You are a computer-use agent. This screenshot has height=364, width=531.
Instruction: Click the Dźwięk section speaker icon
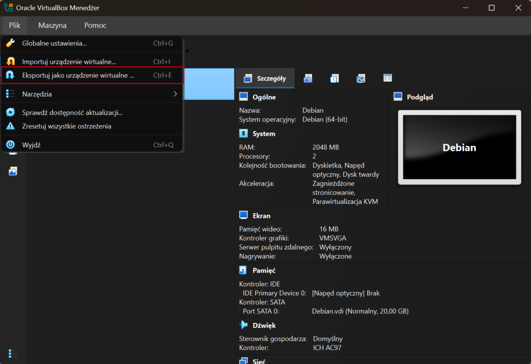244,325
